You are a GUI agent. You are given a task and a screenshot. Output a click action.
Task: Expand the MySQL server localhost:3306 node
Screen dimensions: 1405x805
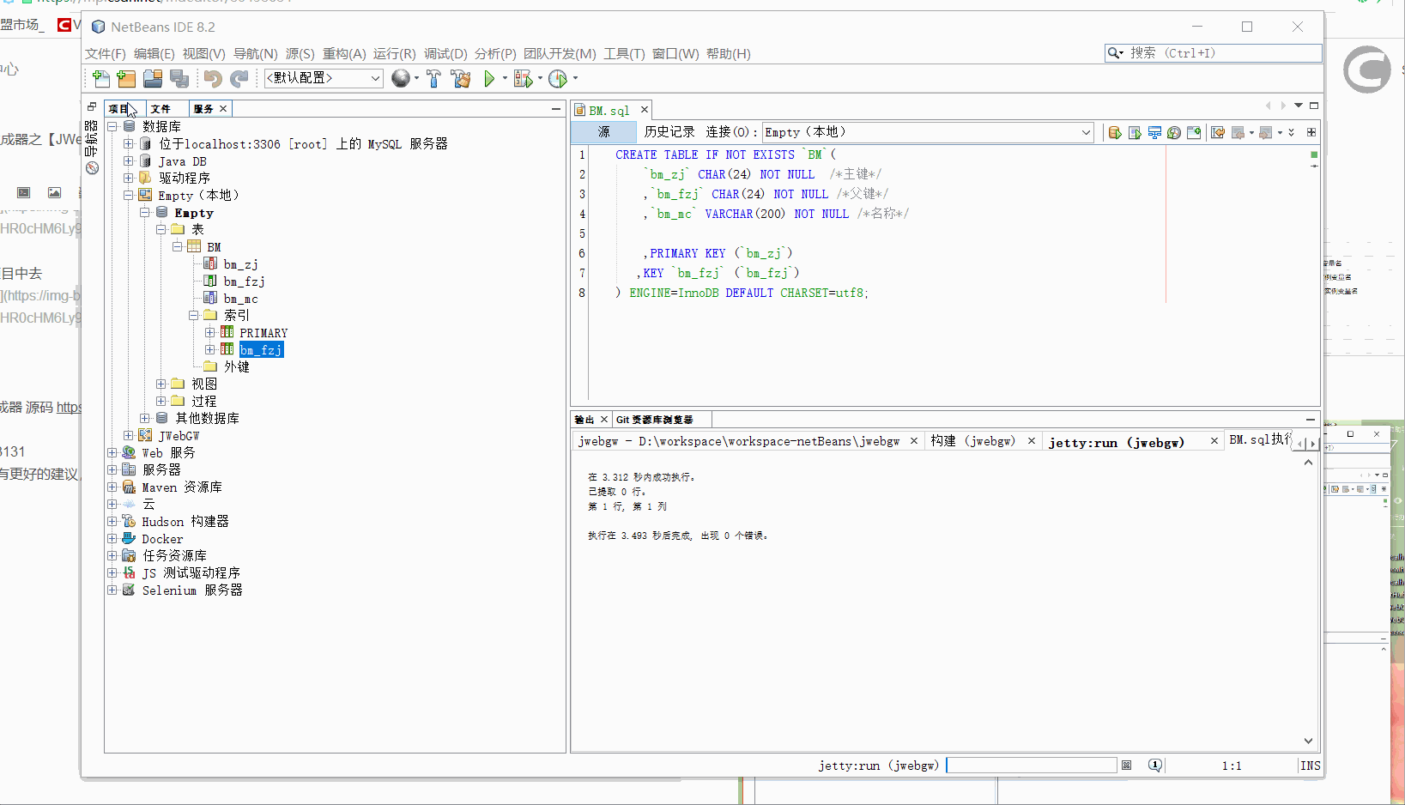click(129, 143)
